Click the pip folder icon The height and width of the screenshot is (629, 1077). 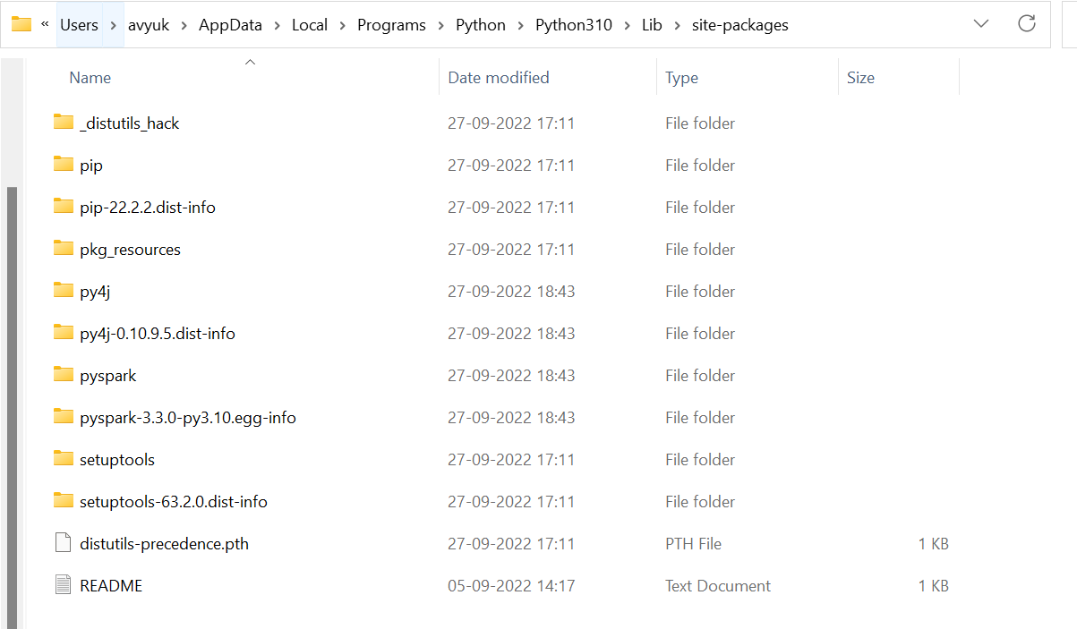click(x=63, y=164)
